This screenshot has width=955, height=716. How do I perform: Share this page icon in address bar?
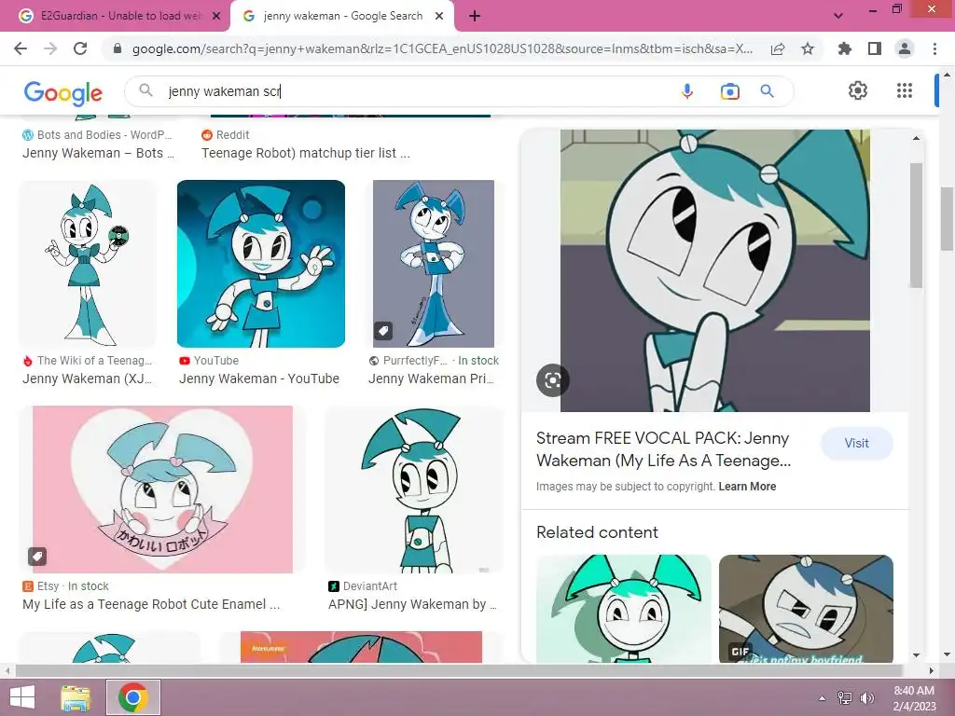click(x=778, y=48)
